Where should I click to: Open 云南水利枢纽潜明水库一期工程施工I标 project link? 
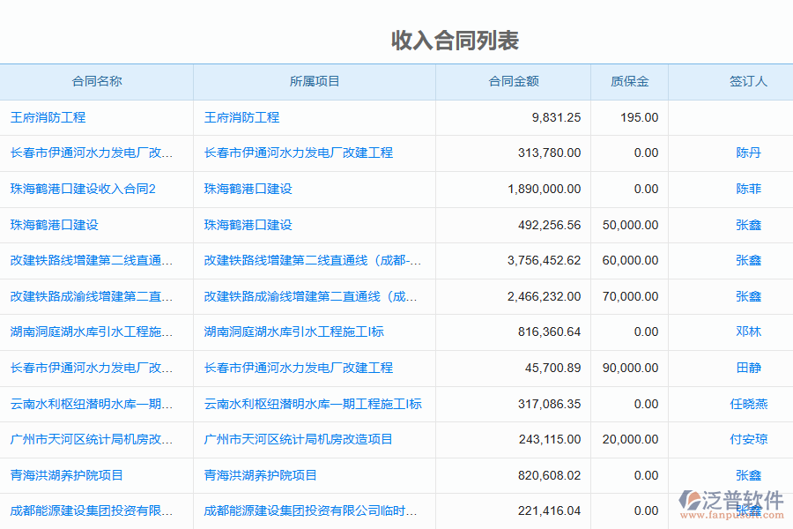313,404
